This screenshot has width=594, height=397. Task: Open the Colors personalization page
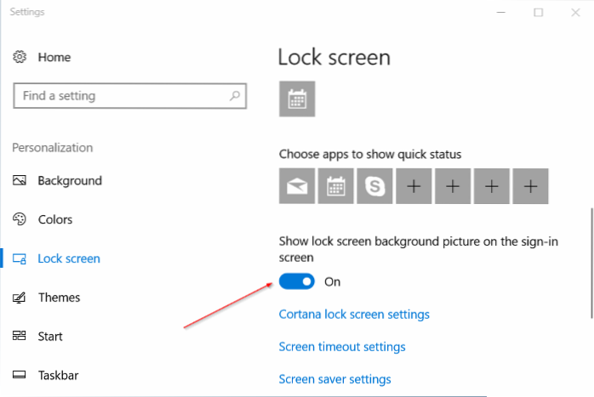coord(55,219)
